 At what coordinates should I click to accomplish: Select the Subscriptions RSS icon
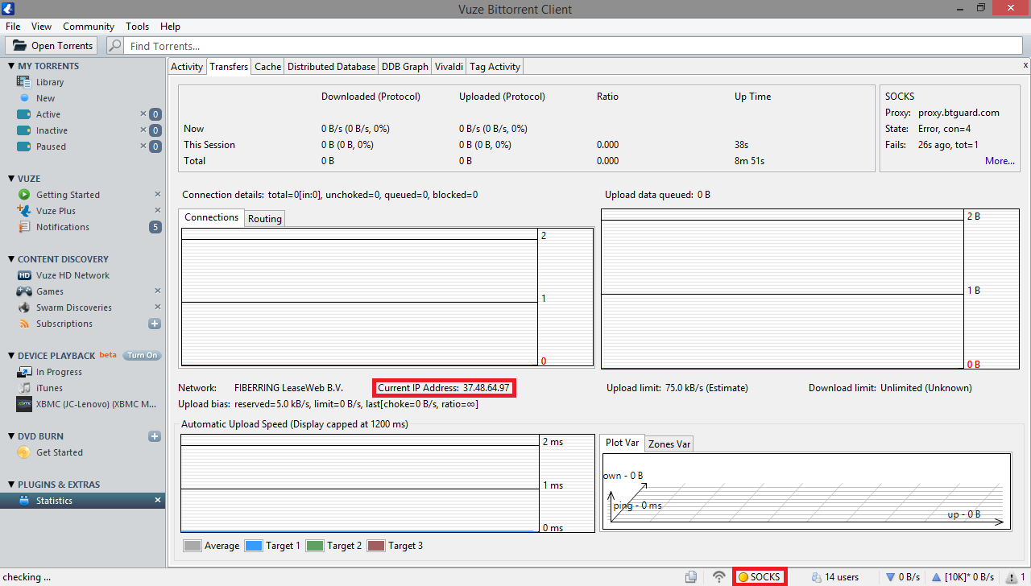pyautogui.click(x=24, y=324)
